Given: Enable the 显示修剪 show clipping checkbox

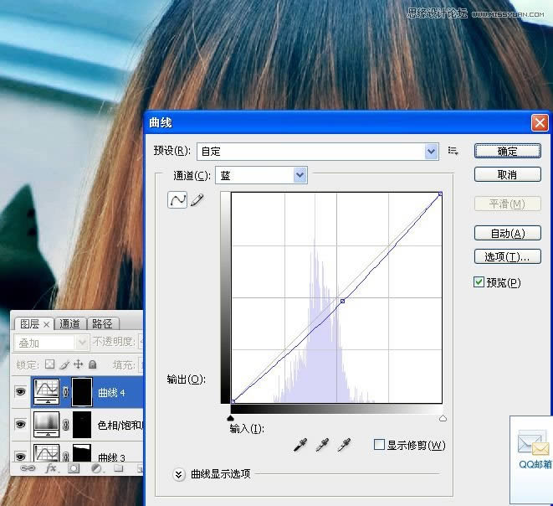Looking at the screenshot, I should pos(380,445).
